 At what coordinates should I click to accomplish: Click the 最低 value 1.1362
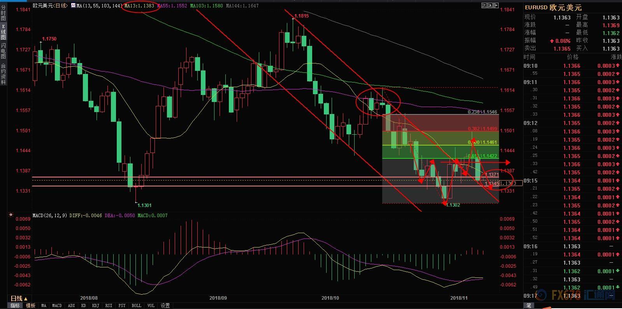[611, 33]
